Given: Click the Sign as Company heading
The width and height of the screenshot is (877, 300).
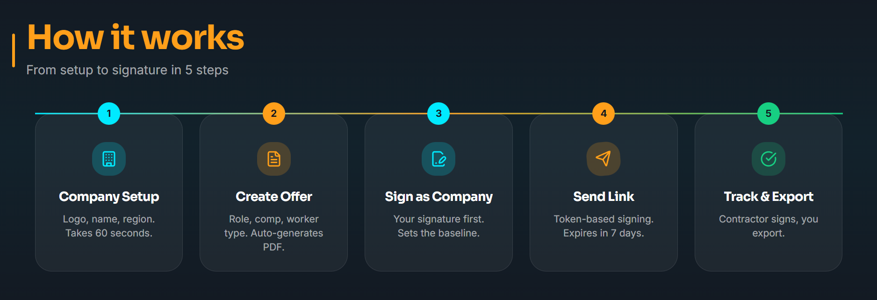Looking at the screenshot, I should (438, 197).
